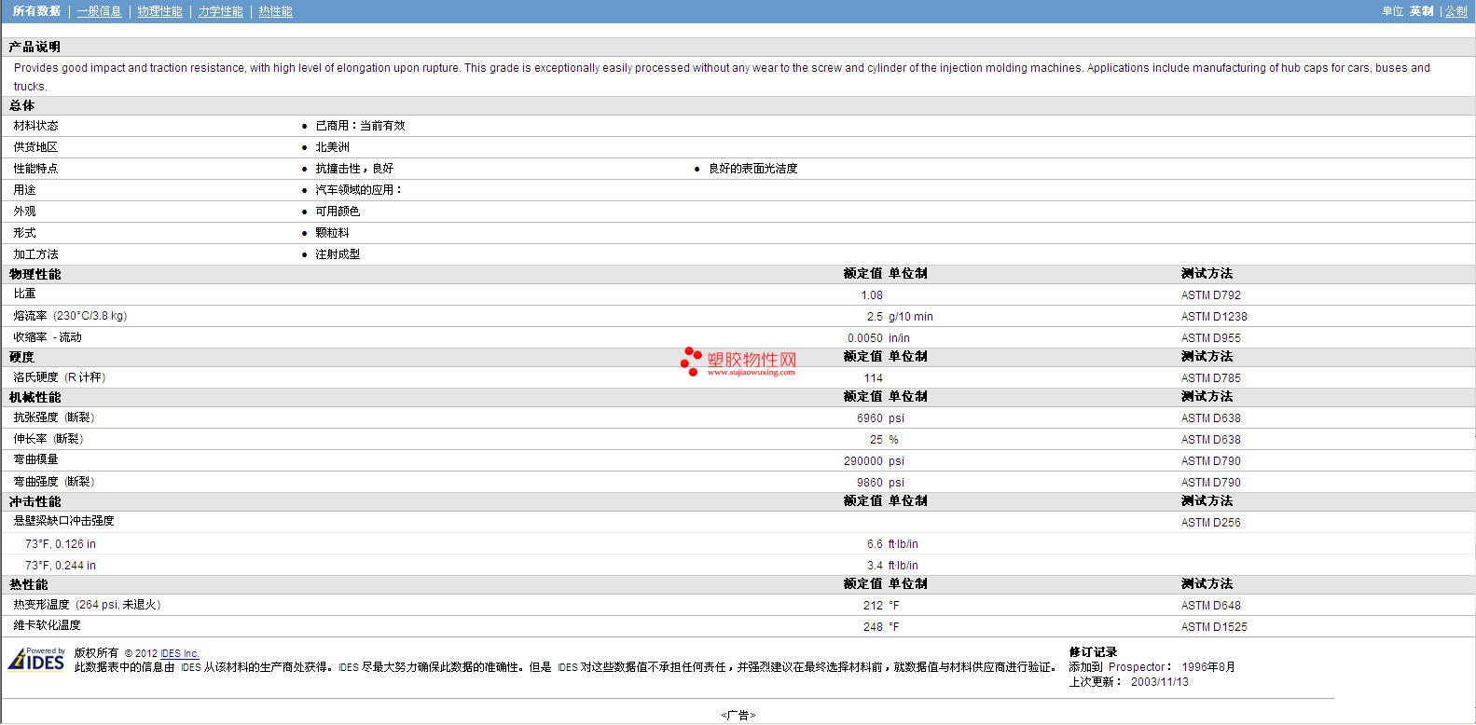Click the 总体 section header
Viewport: 1476px width, 725px height.
click(21, 106)
